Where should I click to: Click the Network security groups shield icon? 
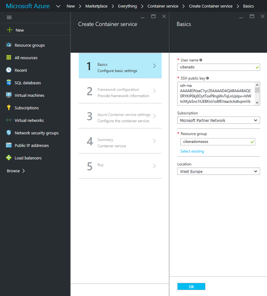point(9,133)
